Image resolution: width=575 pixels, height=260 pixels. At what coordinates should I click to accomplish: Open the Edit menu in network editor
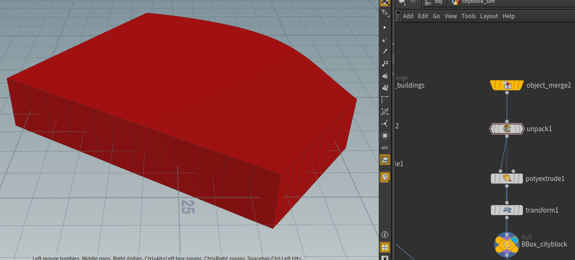click(423, 16)
